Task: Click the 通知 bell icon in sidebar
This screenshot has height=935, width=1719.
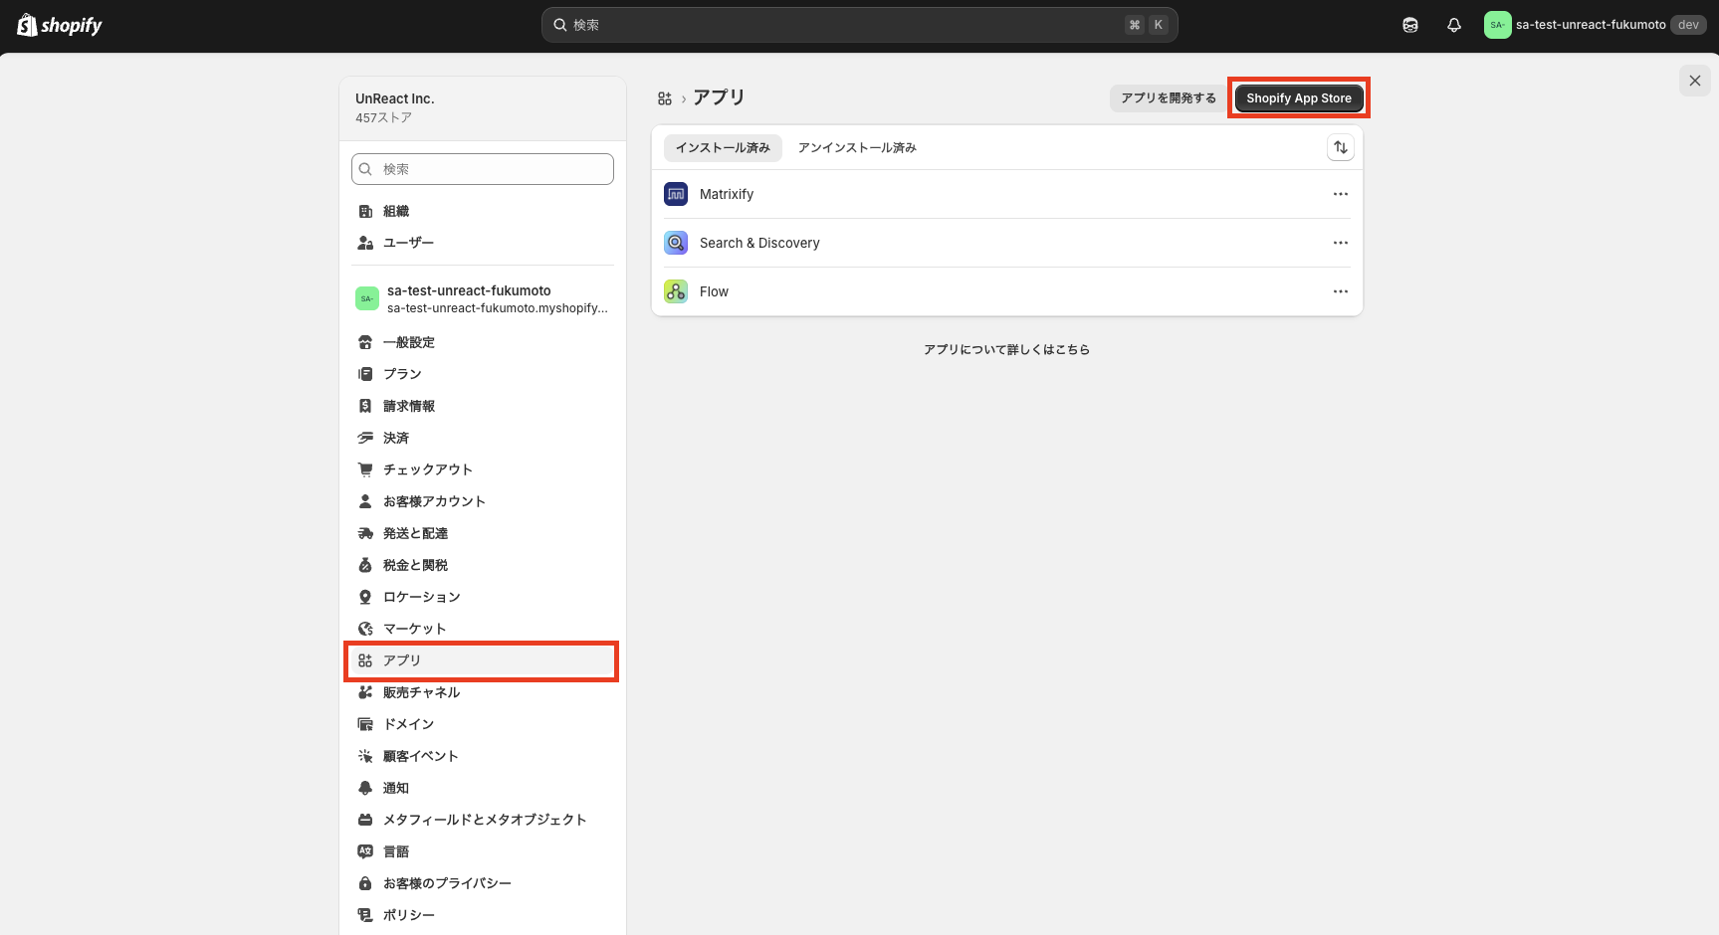Action: [x=365, y=788]
